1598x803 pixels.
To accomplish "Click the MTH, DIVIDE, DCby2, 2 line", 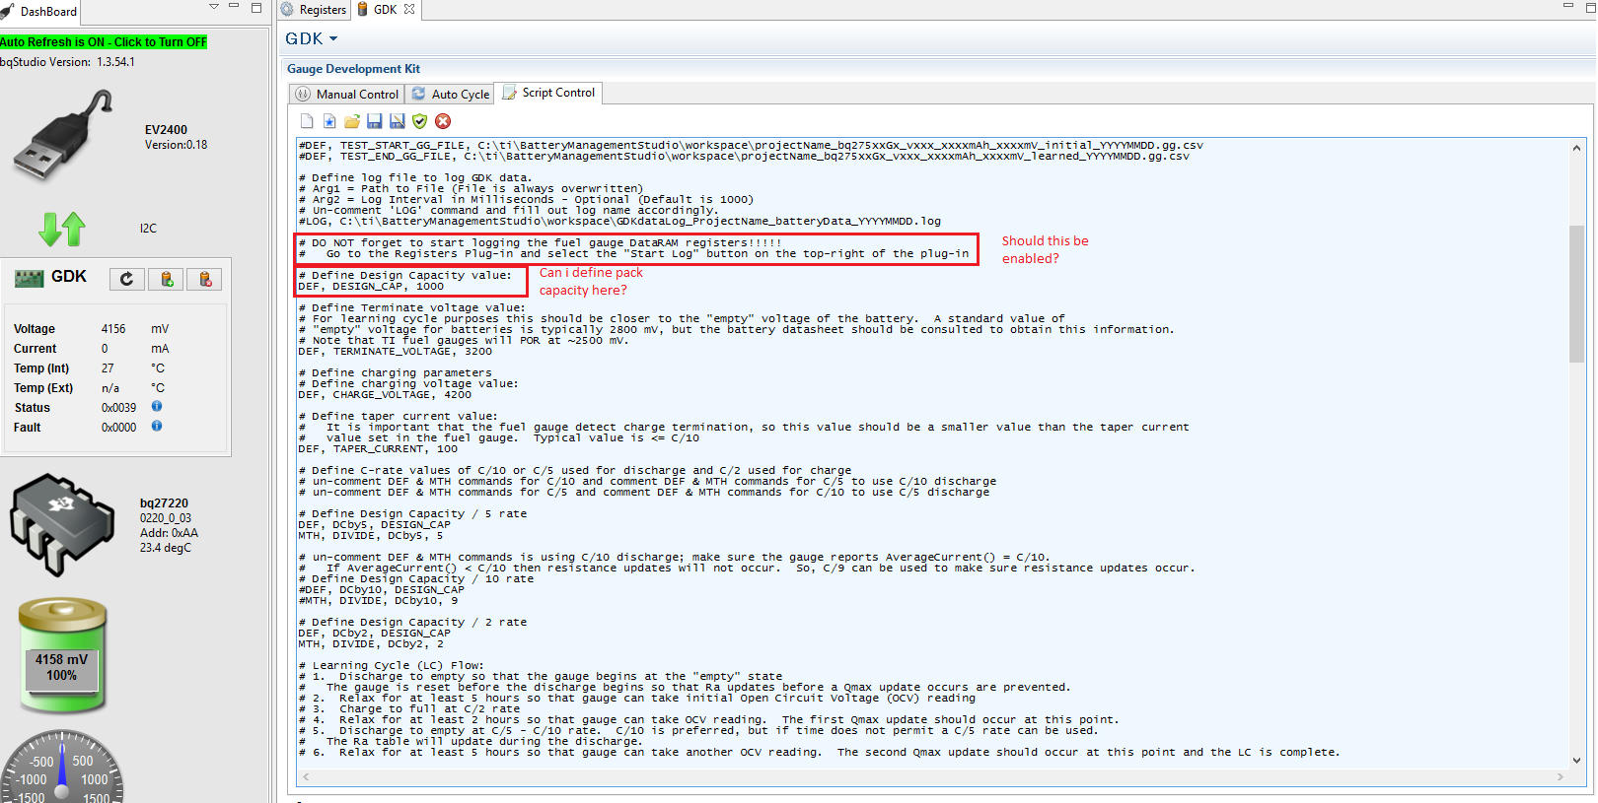I will click(371, 644).
